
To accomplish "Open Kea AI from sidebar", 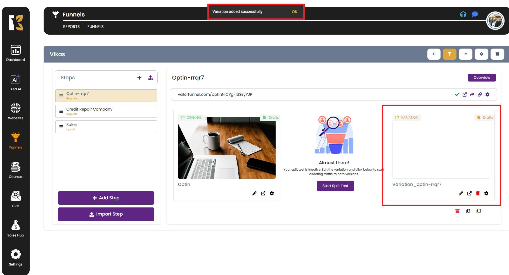I will pos(16,83).
